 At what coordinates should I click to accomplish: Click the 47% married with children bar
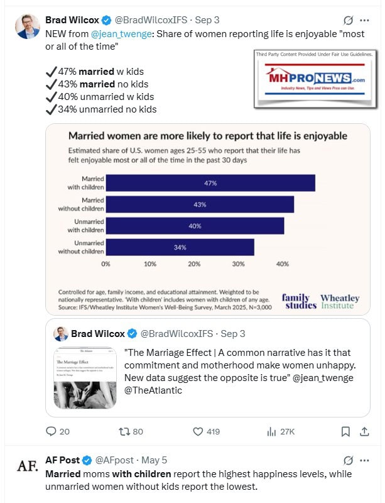(210, 183)
